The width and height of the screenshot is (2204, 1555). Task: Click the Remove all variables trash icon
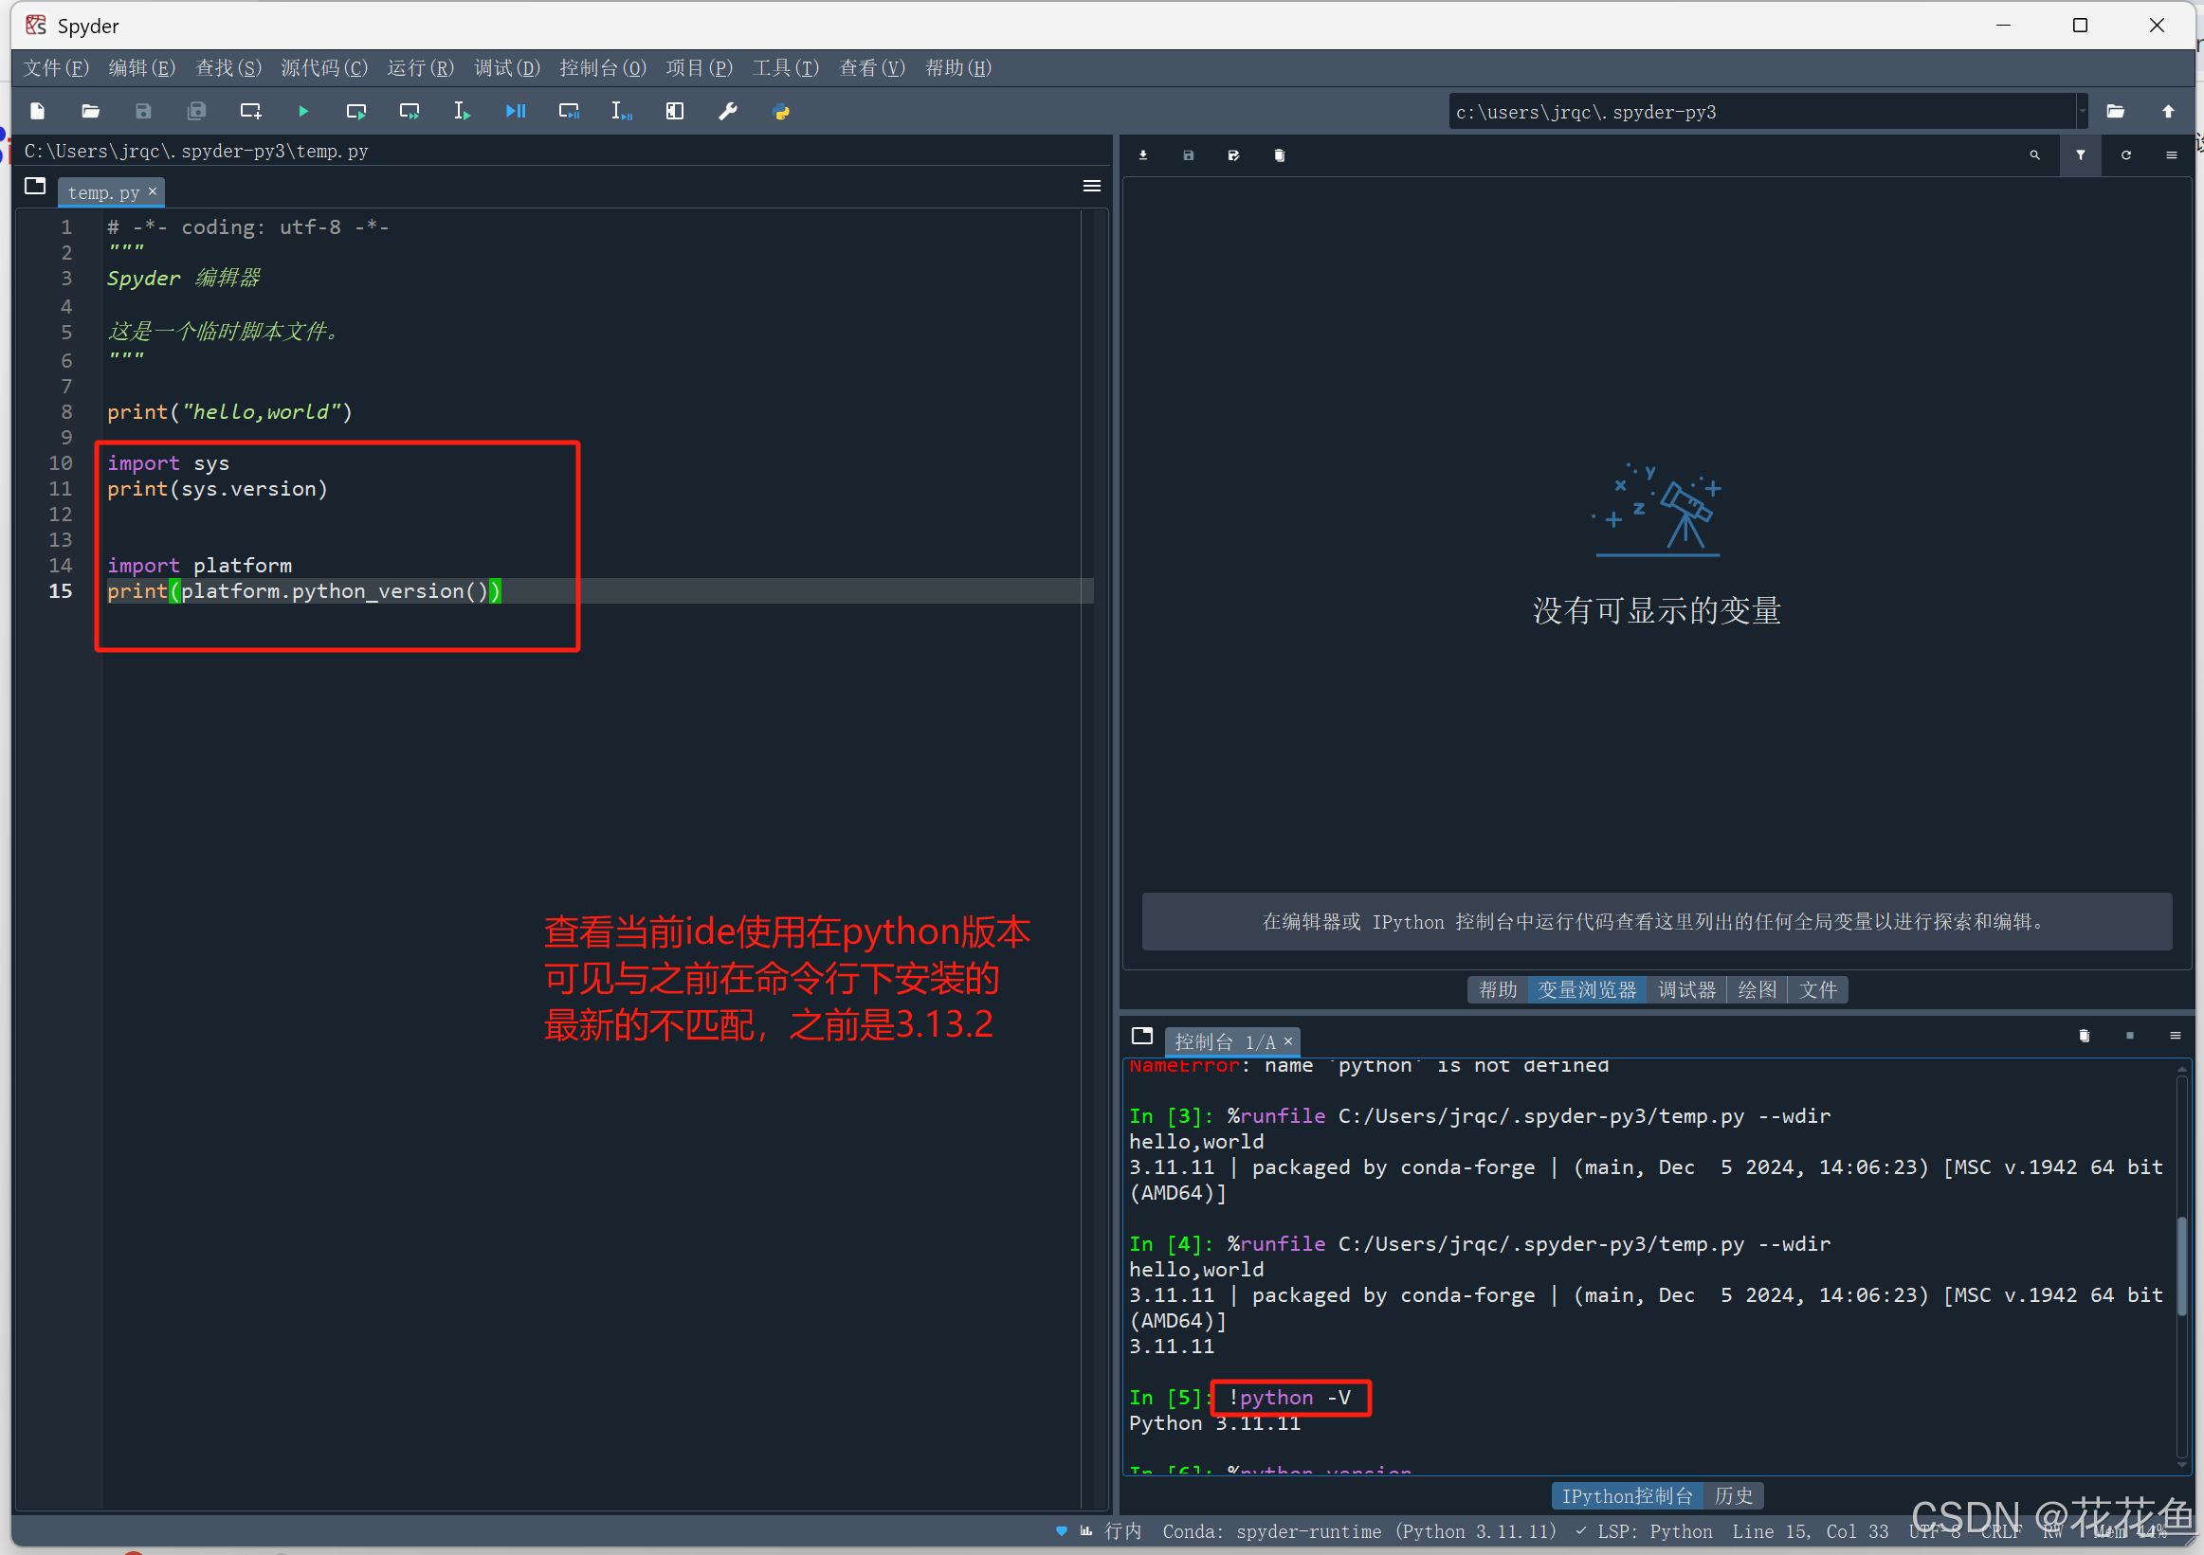click(1279, 154)
